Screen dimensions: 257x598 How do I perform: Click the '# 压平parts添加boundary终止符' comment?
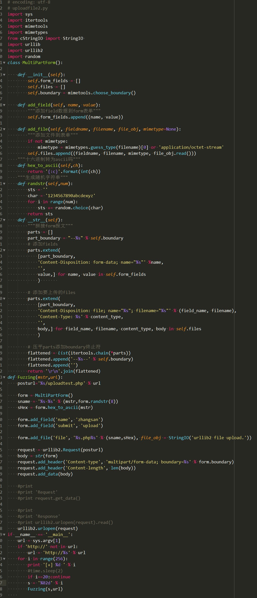(x=64, y=347)
